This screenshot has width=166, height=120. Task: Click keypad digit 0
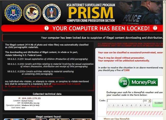coord(149,105)
